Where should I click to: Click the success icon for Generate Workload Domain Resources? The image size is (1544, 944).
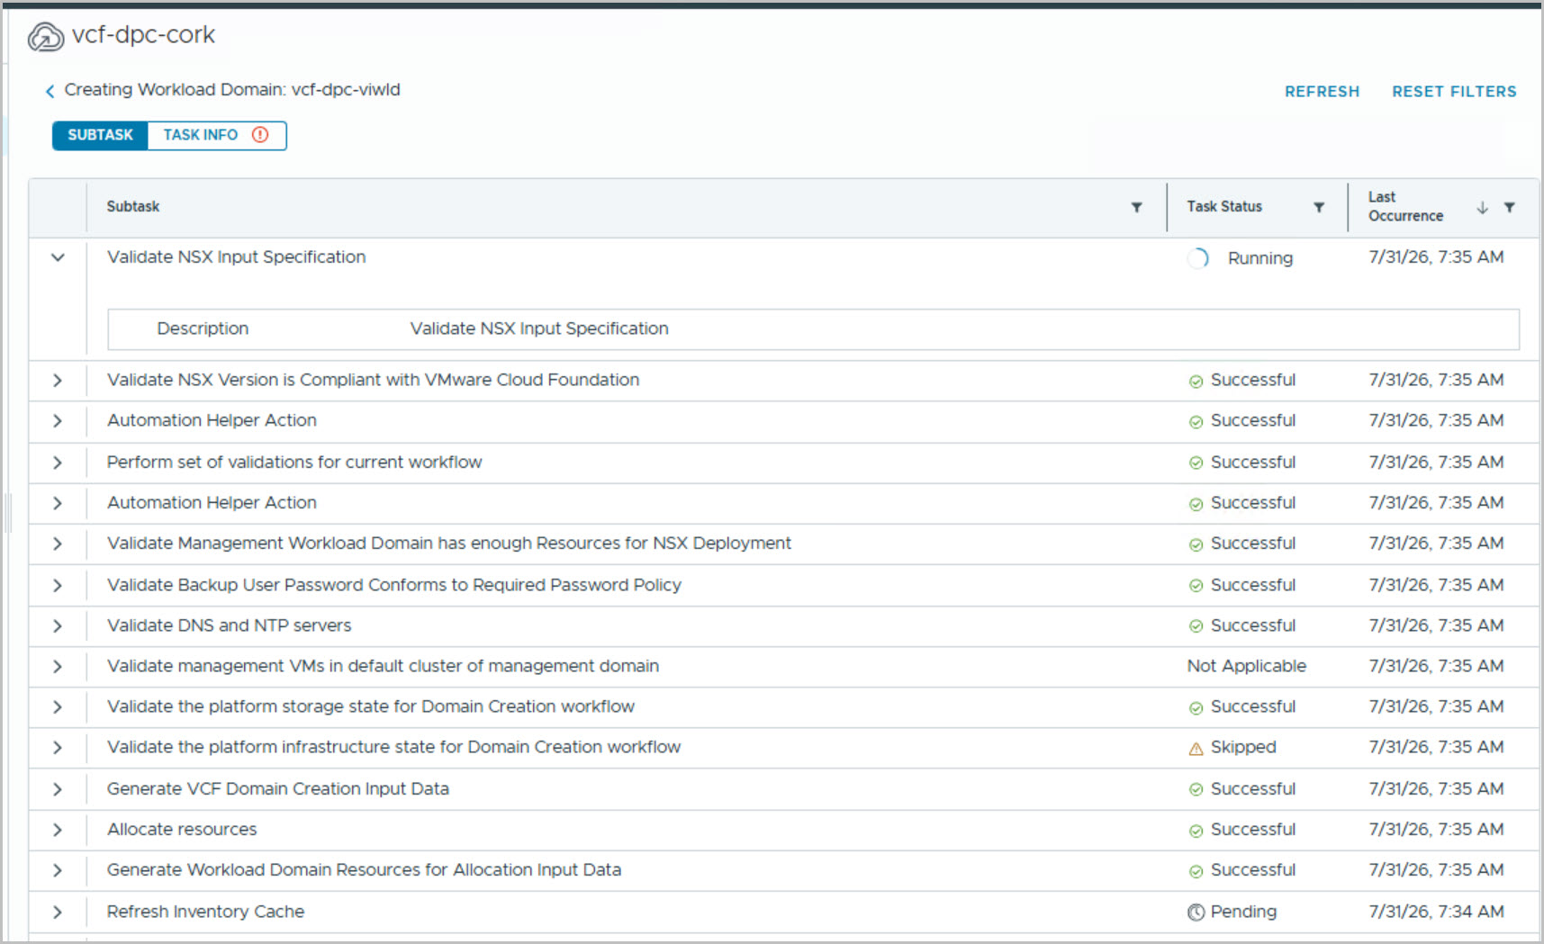coord(1196,871)
